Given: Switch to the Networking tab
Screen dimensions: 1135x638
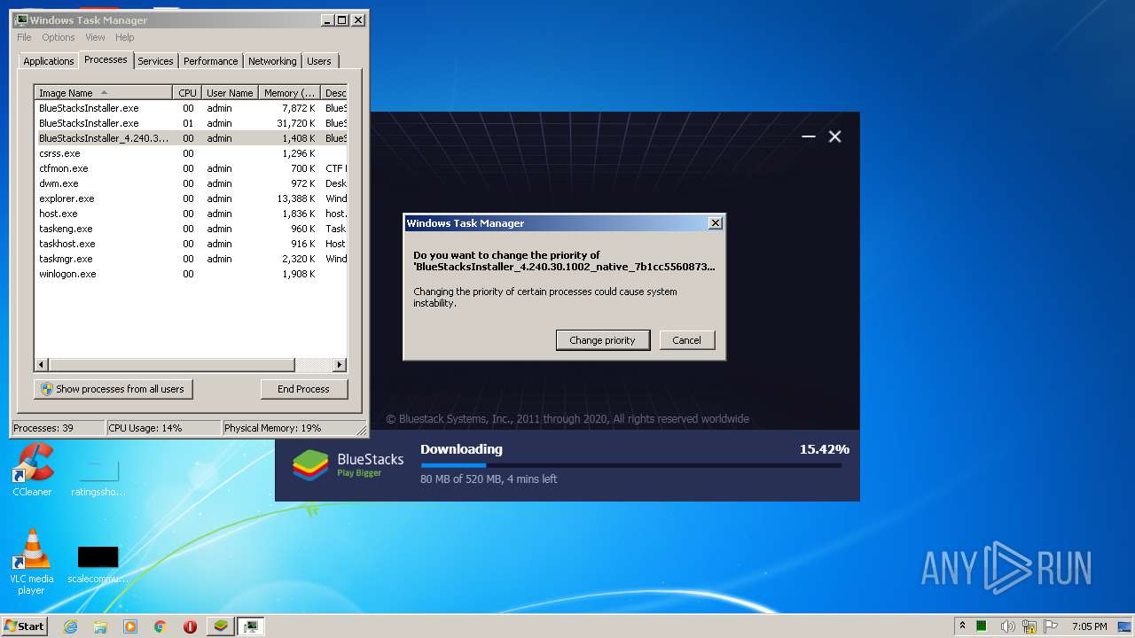Looking at the screenshot, I should click(272, 61).
